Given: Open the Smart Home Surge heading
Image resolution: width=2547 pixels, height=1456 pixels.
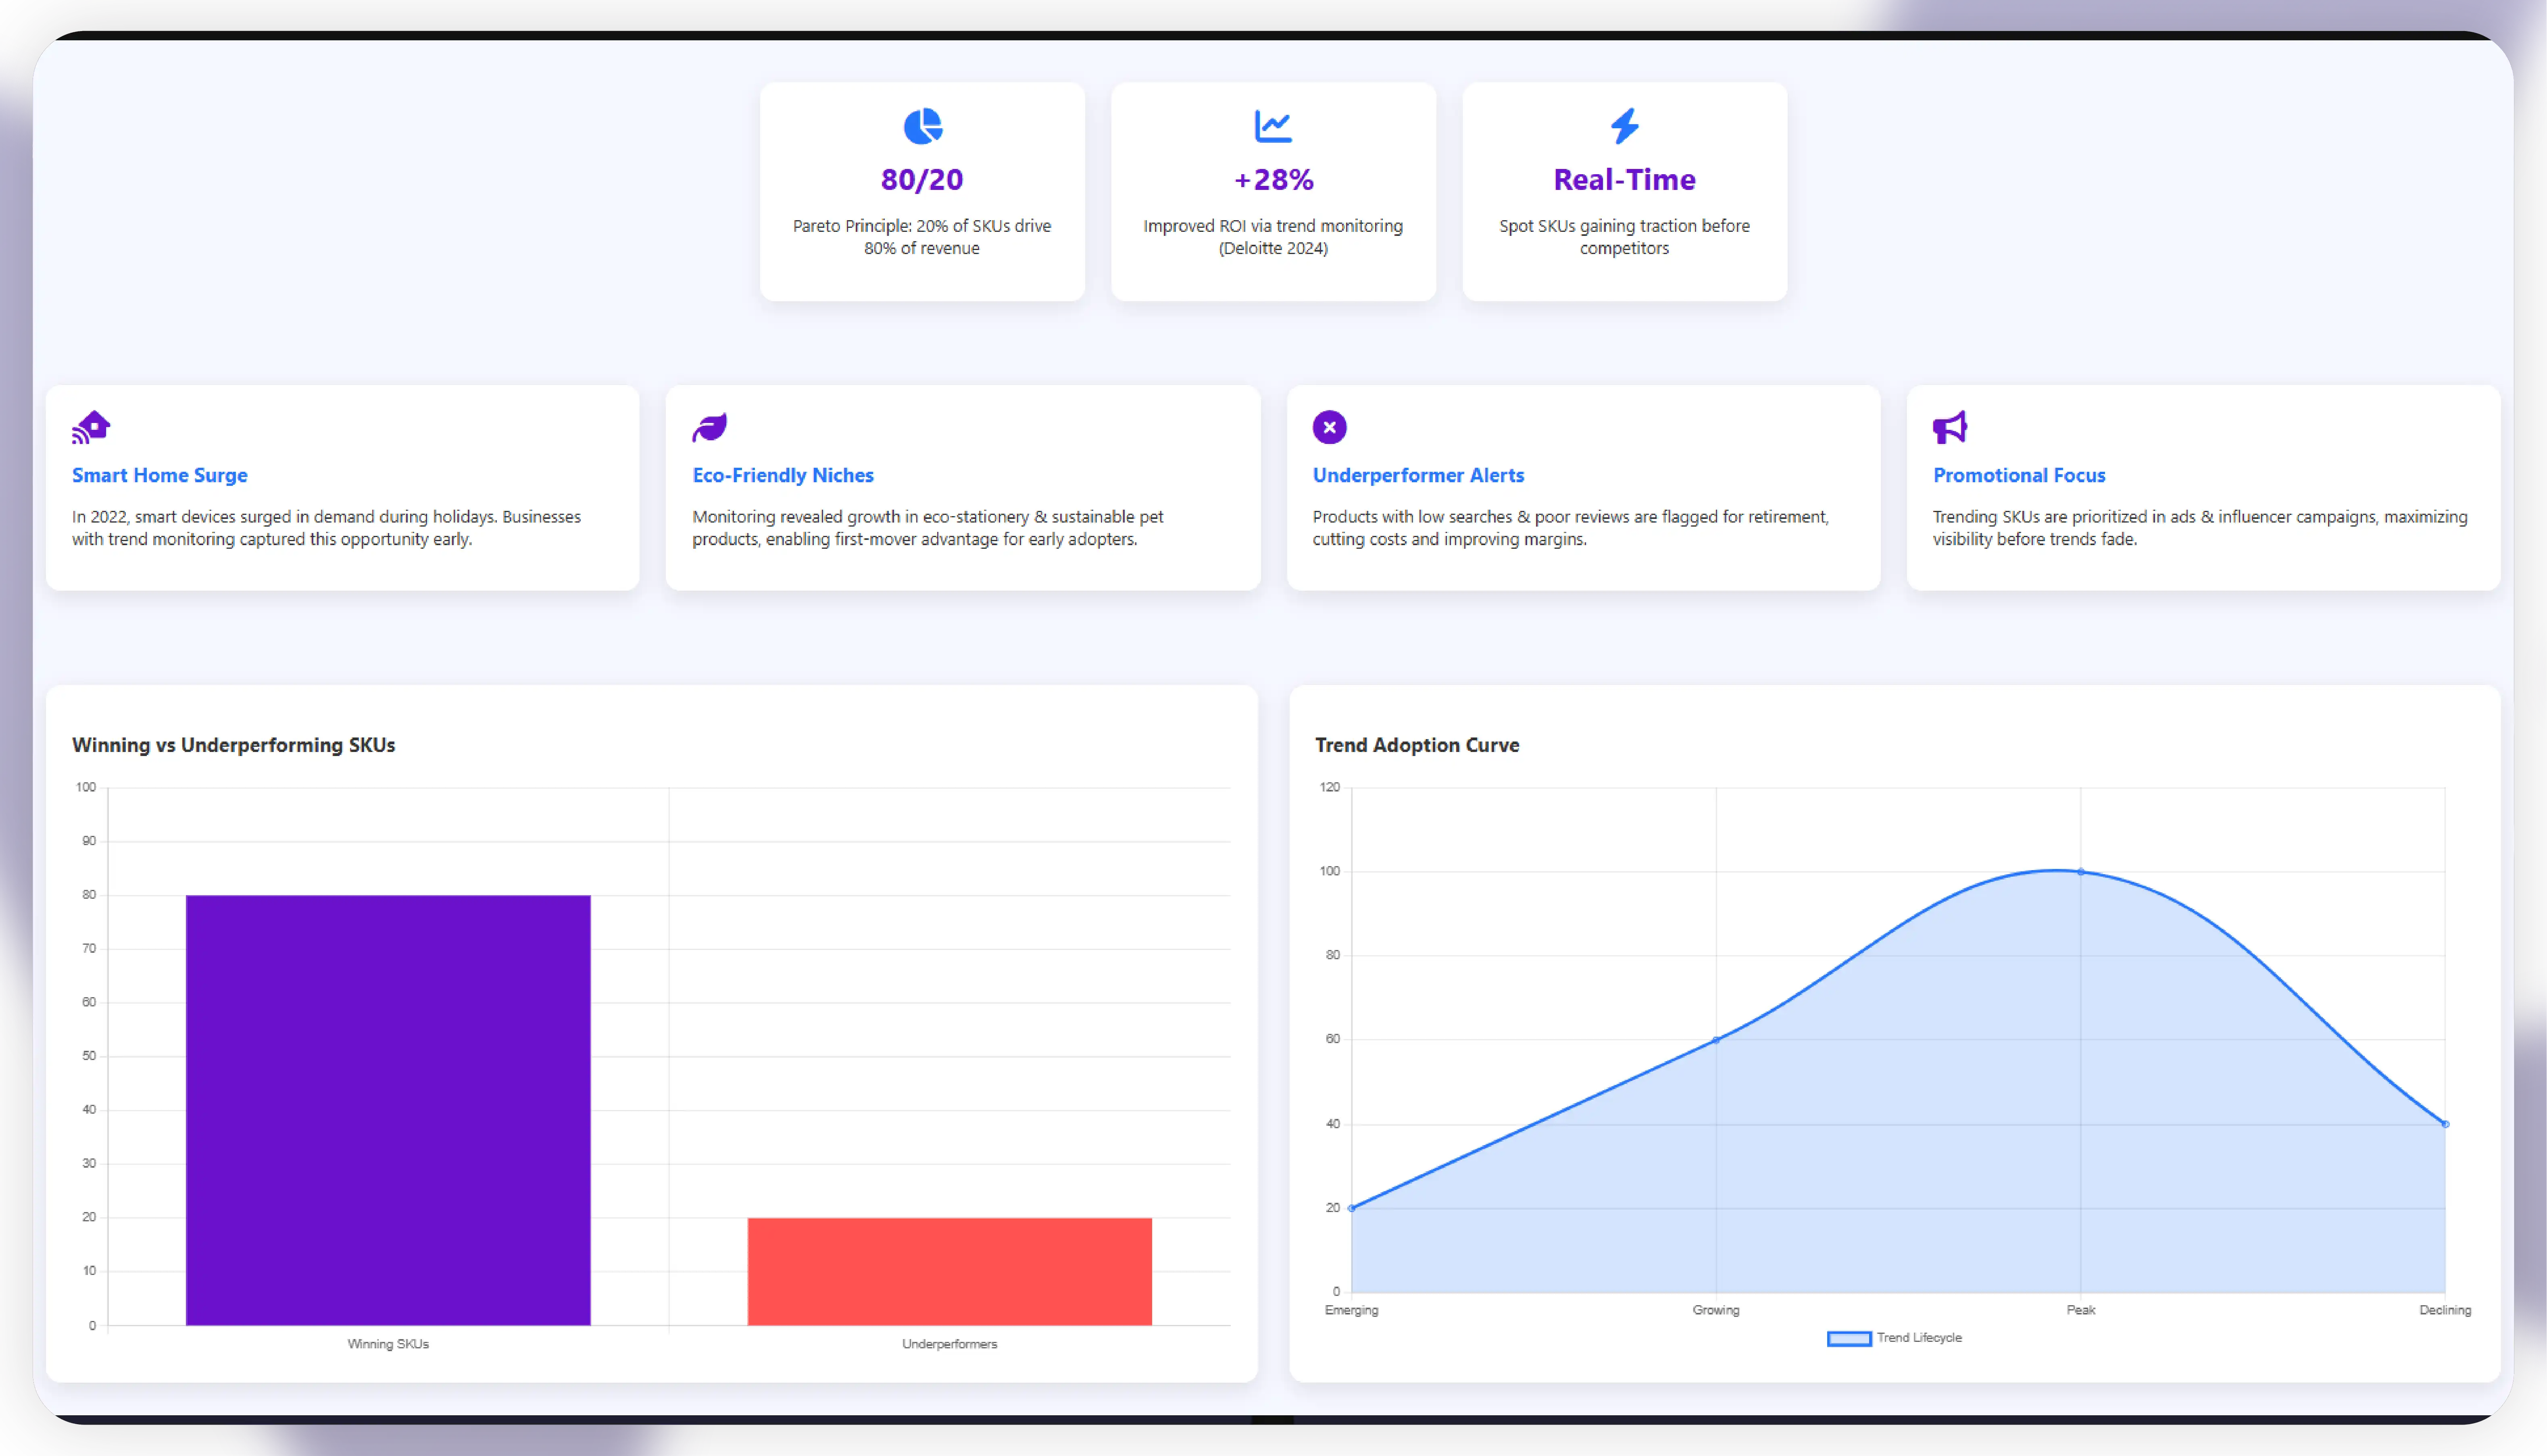Looking at the screenshot, I should click(160, 475).
